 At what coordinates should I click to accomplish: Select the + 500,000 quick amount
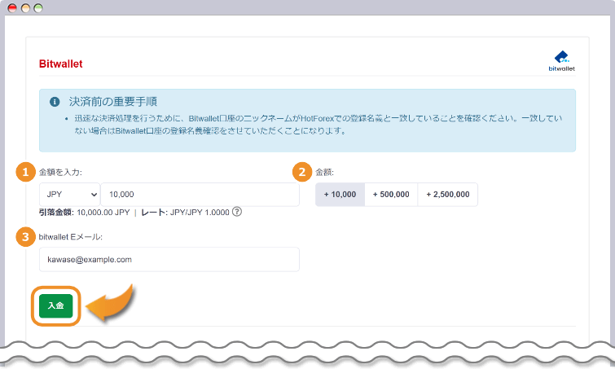click(391, 195)
